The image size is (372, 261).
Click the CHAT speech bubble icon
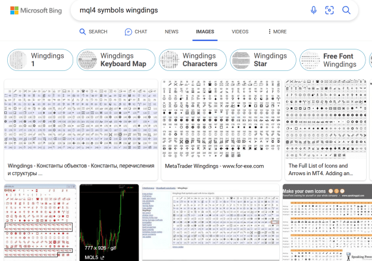tap(128, 32)
